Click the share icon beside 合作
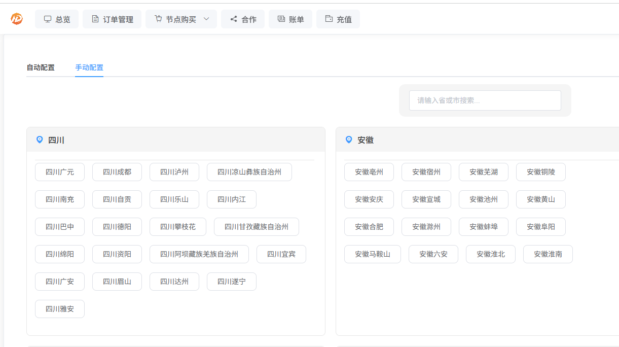Screen dimensions: 619x347 point(234,19)
